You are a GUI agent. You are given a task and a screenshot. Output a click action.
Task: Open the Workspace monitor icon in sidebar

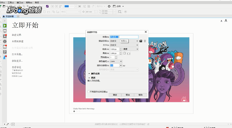pyautogui.click(x=5, y=31)
